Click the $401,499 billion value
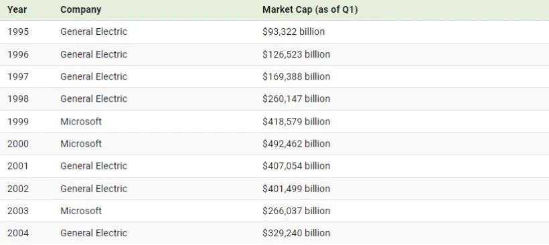The height and width of the screenshot is (245, 549). (x=296, y=189)
